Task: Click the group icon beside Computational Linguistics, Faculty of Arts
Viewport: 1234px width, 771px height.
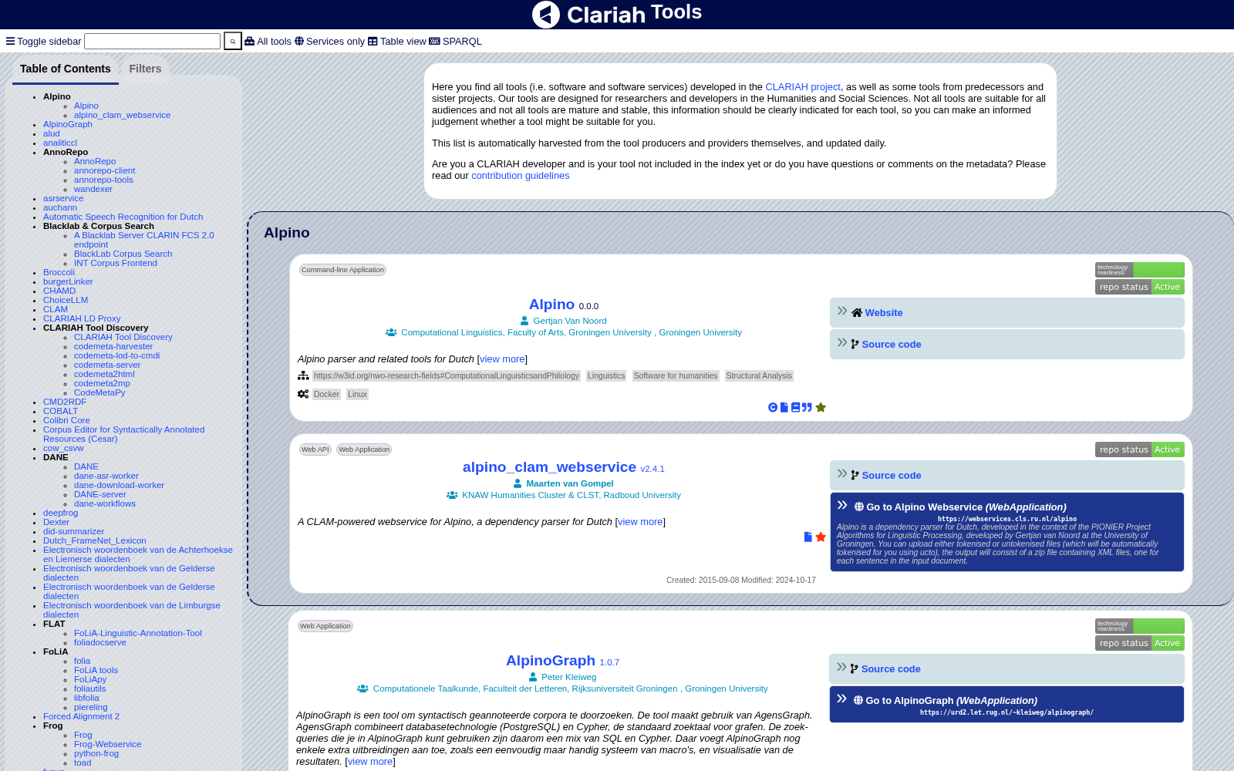Action: [x=391, y=332]
